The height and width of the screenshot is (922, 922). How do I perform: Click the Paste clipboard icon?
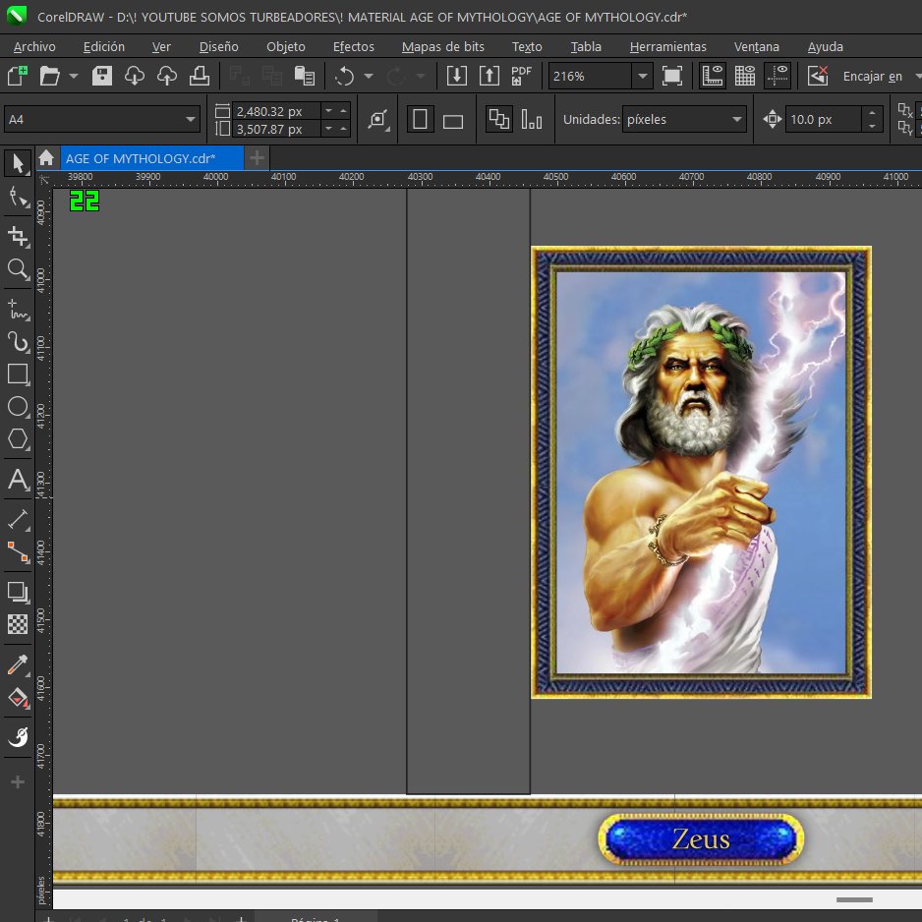coord(304,76)
